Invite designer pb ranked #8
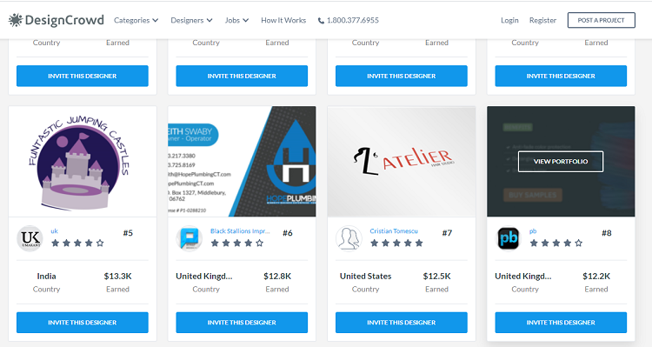Viewport: 652px width, 347px height. tap(561, 323)
